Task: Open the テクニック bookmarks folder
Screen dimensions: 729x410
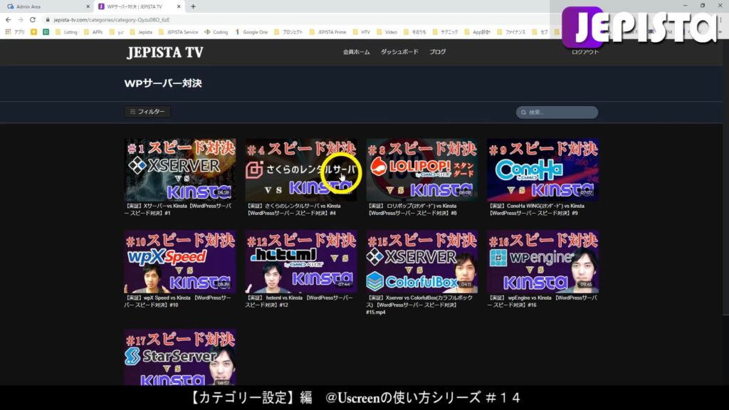Action: [x=445, y=32]
